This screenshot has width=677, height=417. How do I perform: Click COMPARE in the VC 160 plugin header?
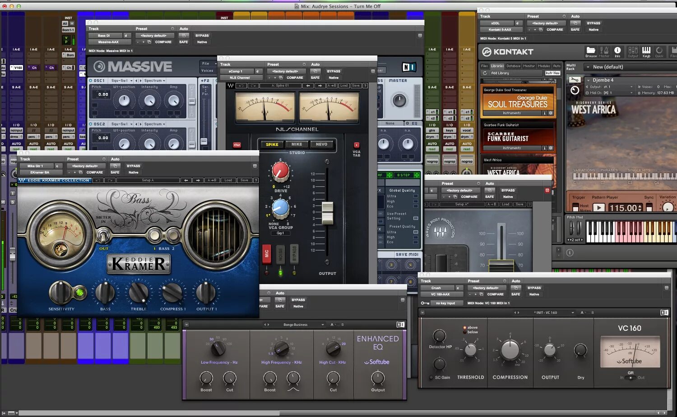tap(495, 294)
